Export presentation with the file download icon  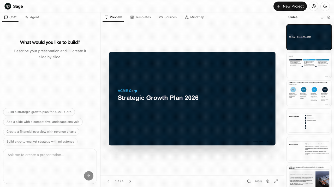329,17
